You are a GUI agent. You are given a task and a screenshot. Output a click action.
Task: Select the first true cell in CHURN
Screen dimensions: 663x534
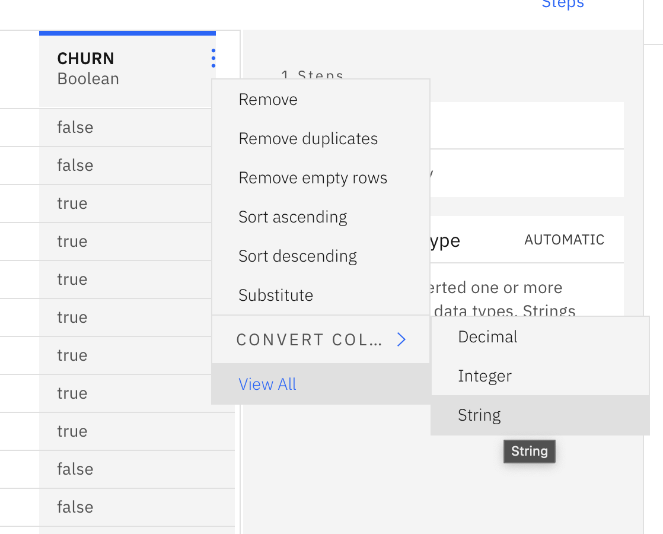click(x=72, y=204)
